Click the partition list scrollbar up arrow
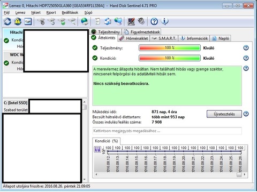This screenshot has height=192, width=257. click(x=85, y=102)
